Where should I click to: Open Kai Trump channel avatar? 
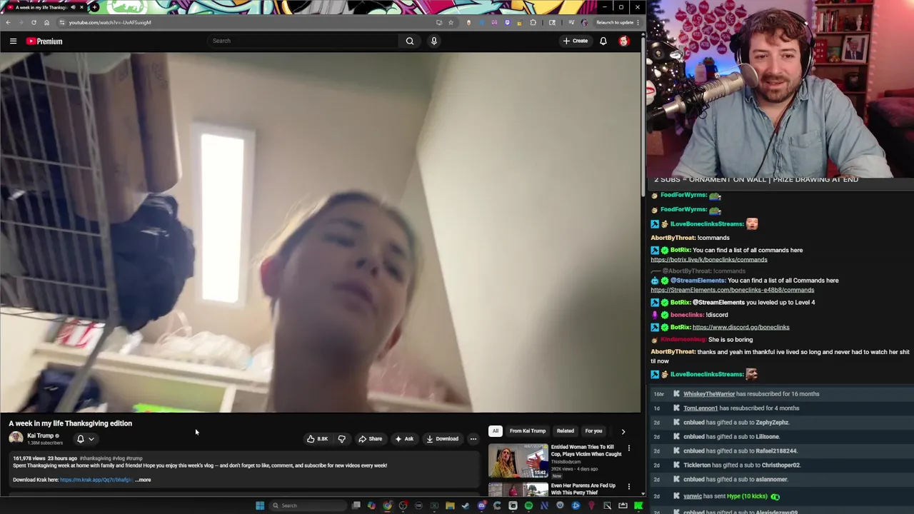pos(16,438)
